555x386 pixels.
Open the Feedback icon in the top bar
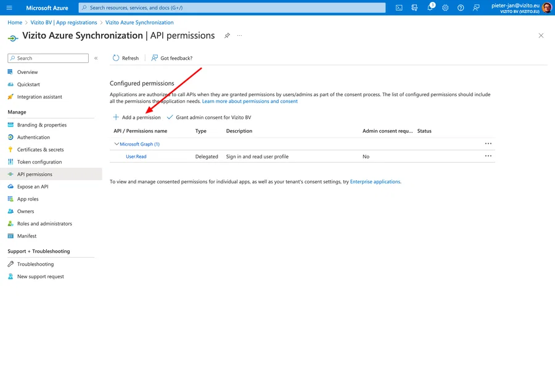[x=475, y=8]
